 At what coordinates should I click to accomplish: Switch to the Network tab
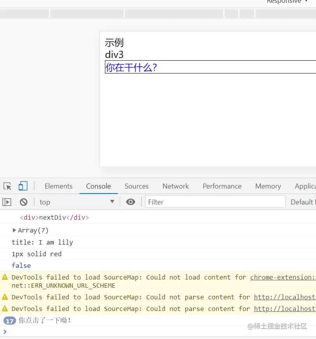[x=176, y=186]
